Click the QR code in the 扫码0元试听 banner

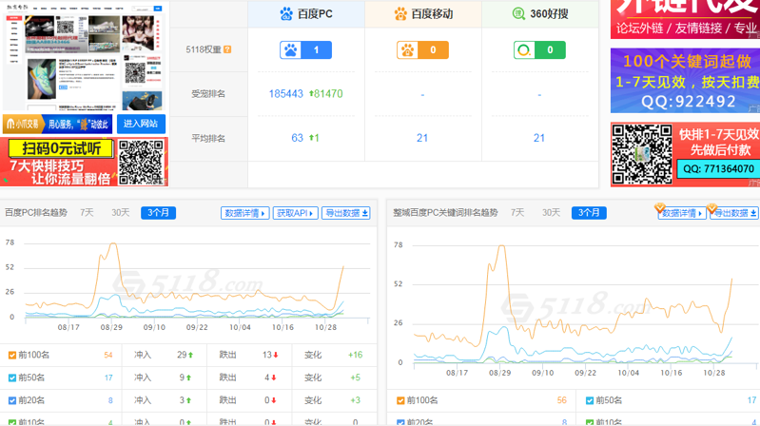[141, 162]
